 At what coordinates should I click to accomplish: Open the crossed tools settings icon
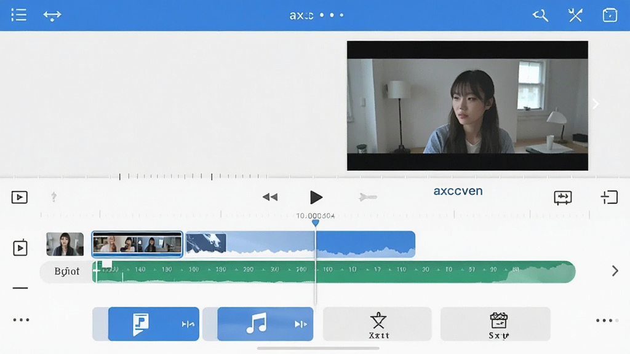575,15
